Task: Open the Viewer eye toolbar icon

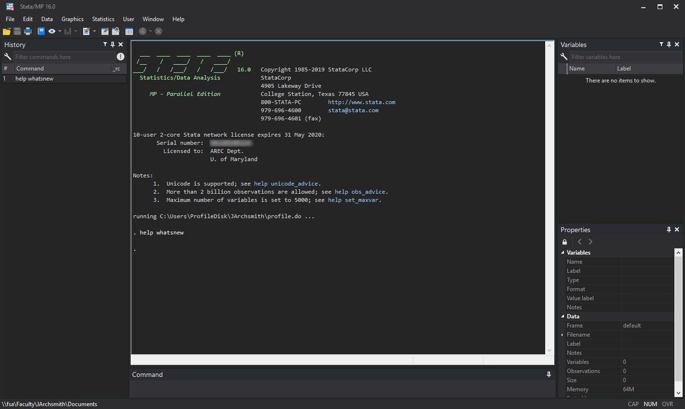Action: (x=51, y=31)
